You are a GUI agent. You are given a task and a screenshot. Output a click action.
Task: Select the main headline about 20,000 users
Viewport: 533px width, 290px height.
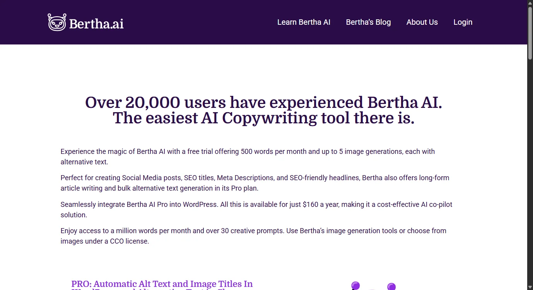coord(263,110)
